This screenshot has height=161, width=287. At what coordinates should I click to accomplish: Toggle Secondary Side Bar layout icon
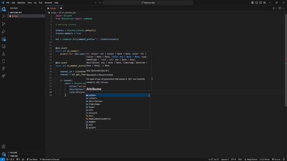261,3
